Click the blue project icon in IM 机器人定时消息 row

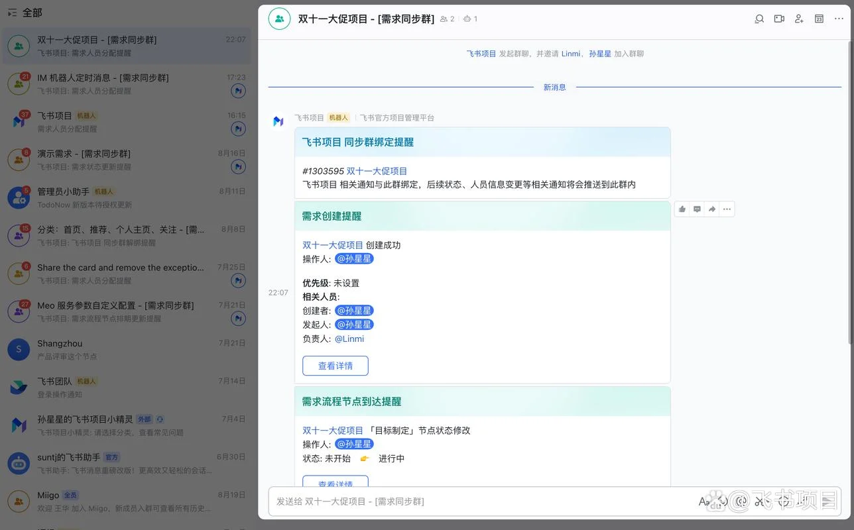238,91
